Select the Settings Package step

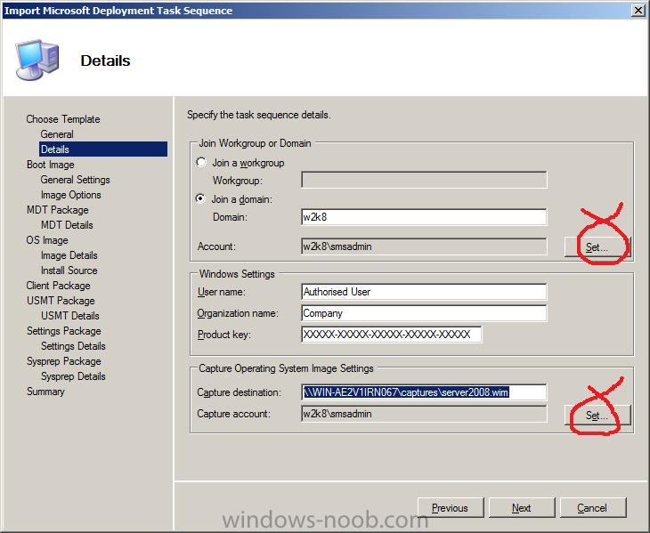pyautogui.click(x=64, y=331)
